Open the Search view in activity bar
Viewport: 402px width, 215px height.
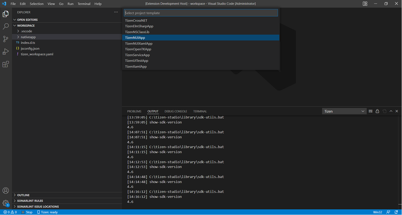click(6, 27)
